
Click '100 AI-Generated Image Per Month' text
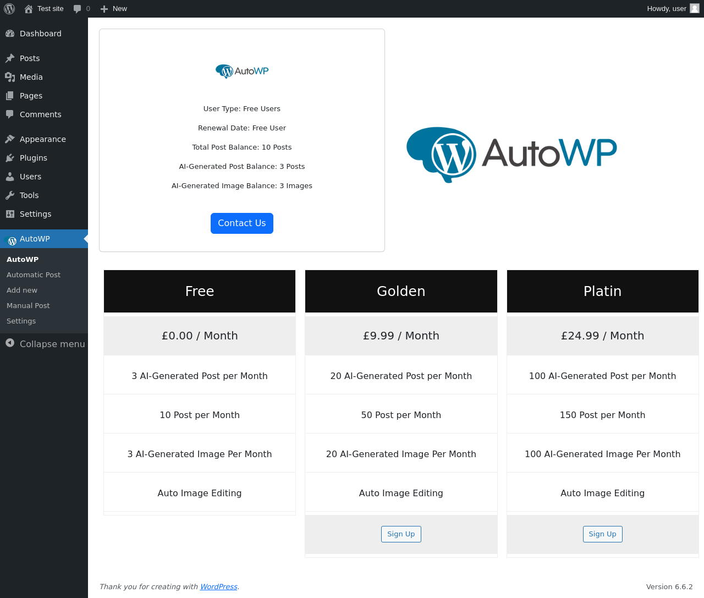pyautogui.click(x=603, y=454)
